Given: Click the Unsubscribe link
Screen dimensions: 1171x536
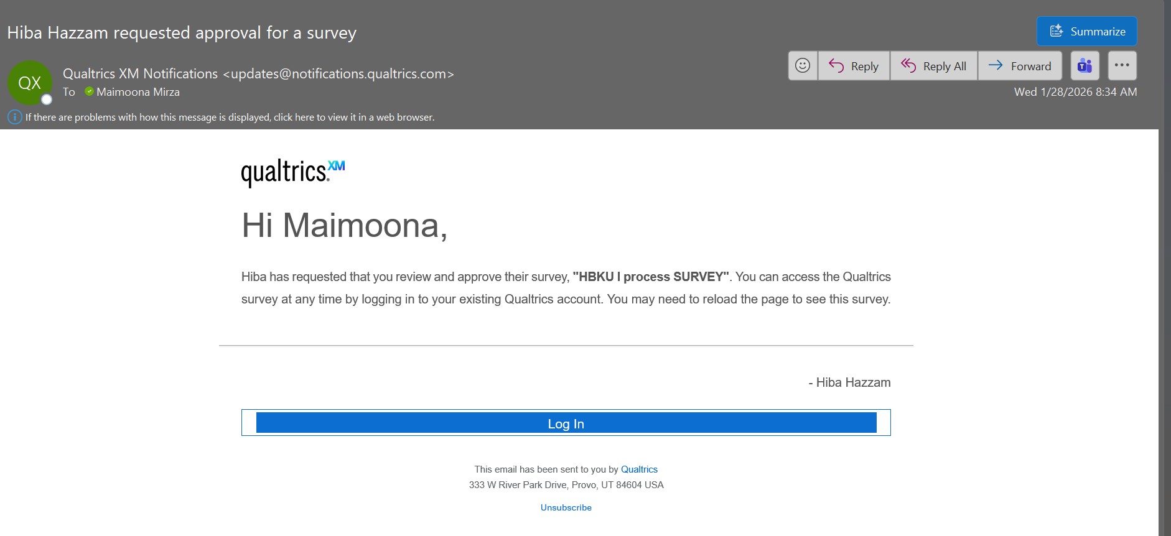Looking at the screenshot, I should pyautogui.click(x=566, y=507).
